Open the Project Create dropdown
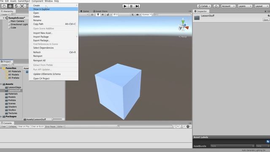The width and height of the screenshot is (270, 152). pyautogui.click(x=5, y=65)
